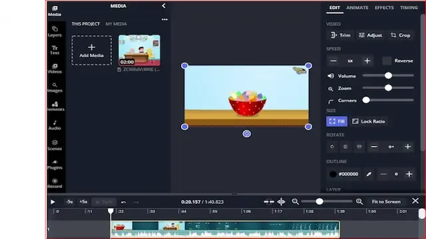Flip the video vertically

(359, 147)
